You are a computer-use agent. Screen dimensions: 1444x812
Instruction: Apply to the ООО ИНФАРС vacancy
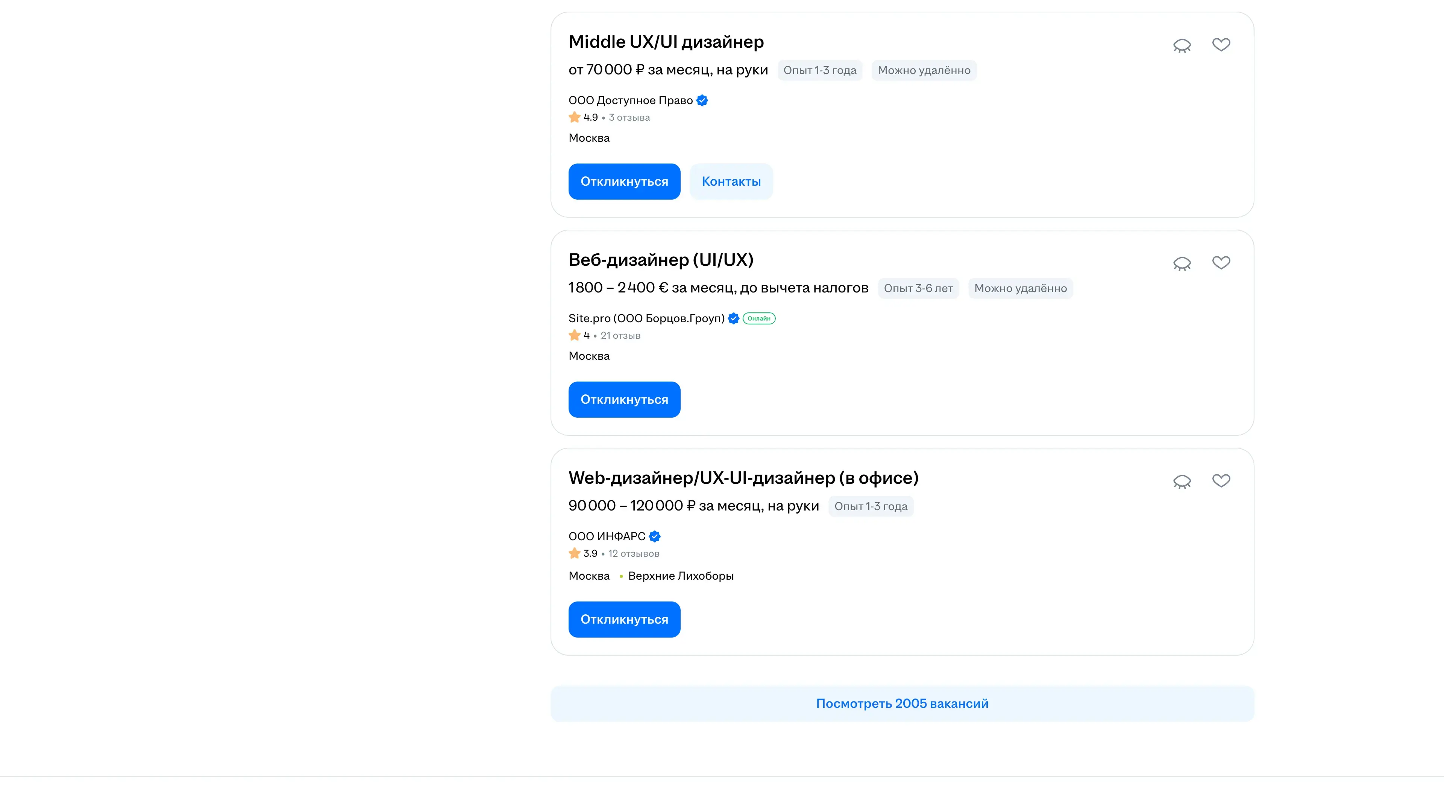(x=624, y=619)
